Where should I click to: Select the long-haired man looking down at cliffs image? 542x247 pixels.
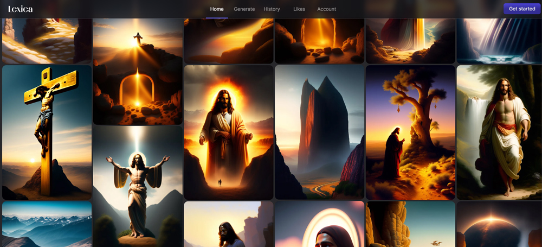coord(229,224)
